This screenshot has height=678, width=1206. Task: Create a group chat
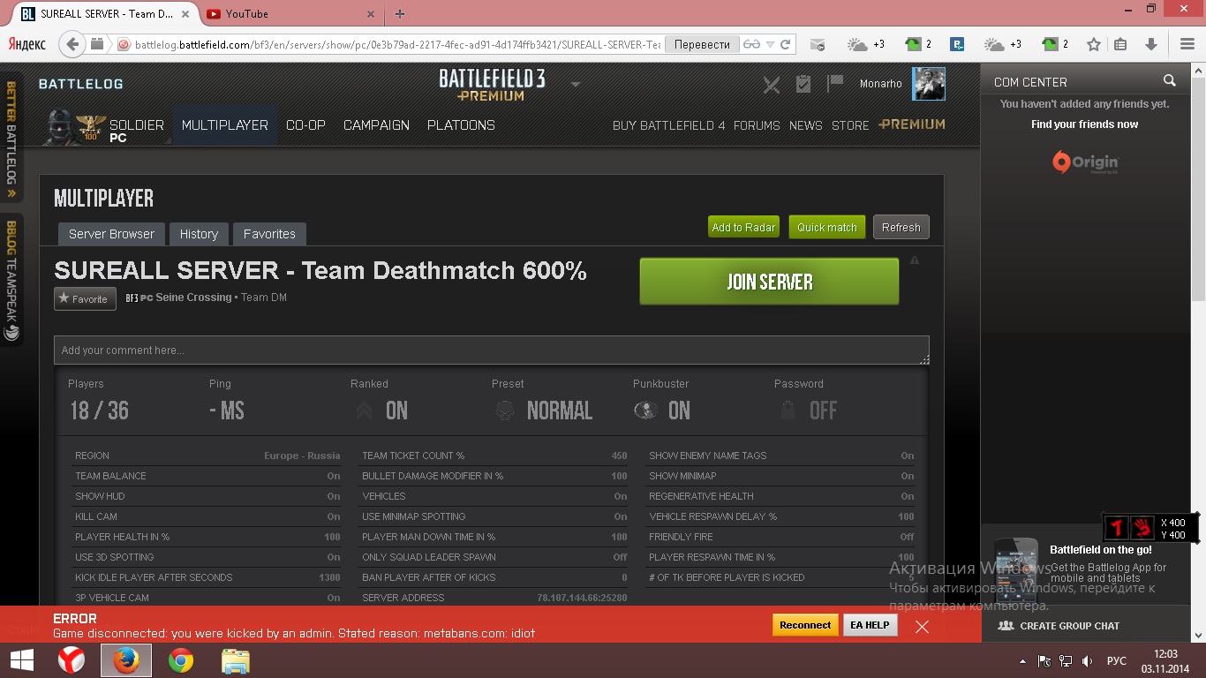click(x=1059, y=625)
